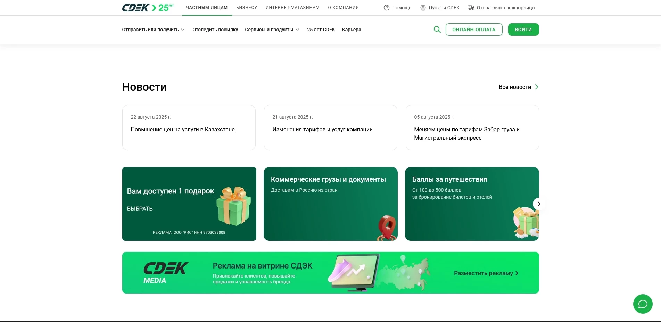
Task: Click the Отправляйте как юрлицо icon
Action: point(471,7)
